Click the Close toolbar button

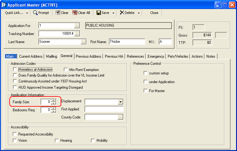point(154,13)
